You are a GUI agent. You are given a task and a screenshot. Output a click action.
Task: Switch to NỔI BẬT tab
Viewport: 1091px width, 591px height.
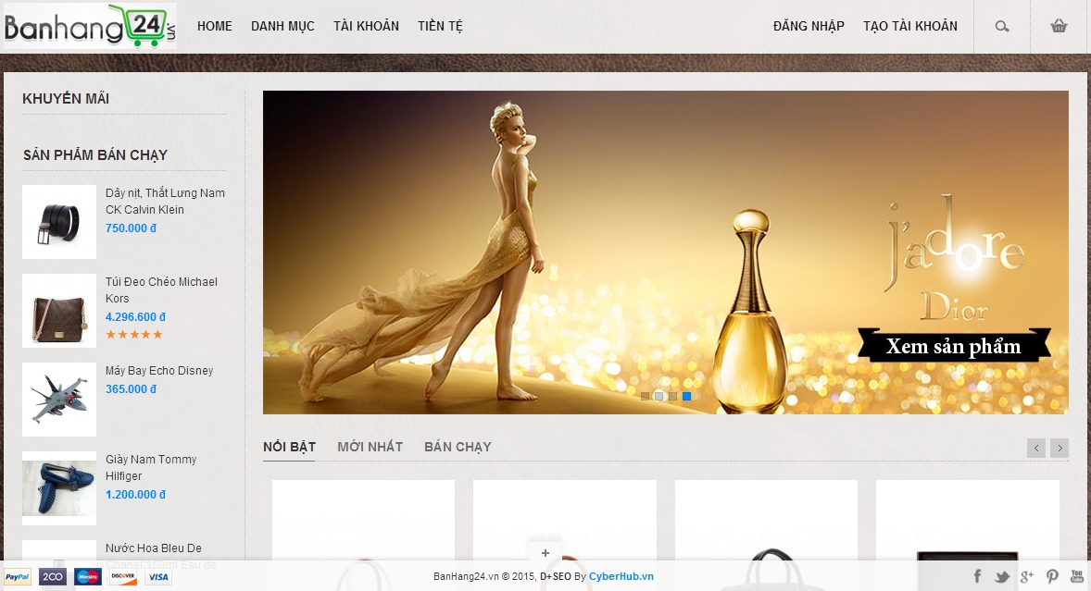point(290,448)
